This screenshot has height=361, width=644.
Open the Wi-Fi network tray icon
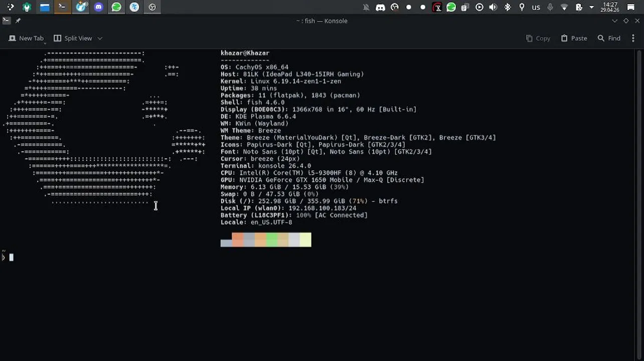pyautogui.click(x=564, y=7)
